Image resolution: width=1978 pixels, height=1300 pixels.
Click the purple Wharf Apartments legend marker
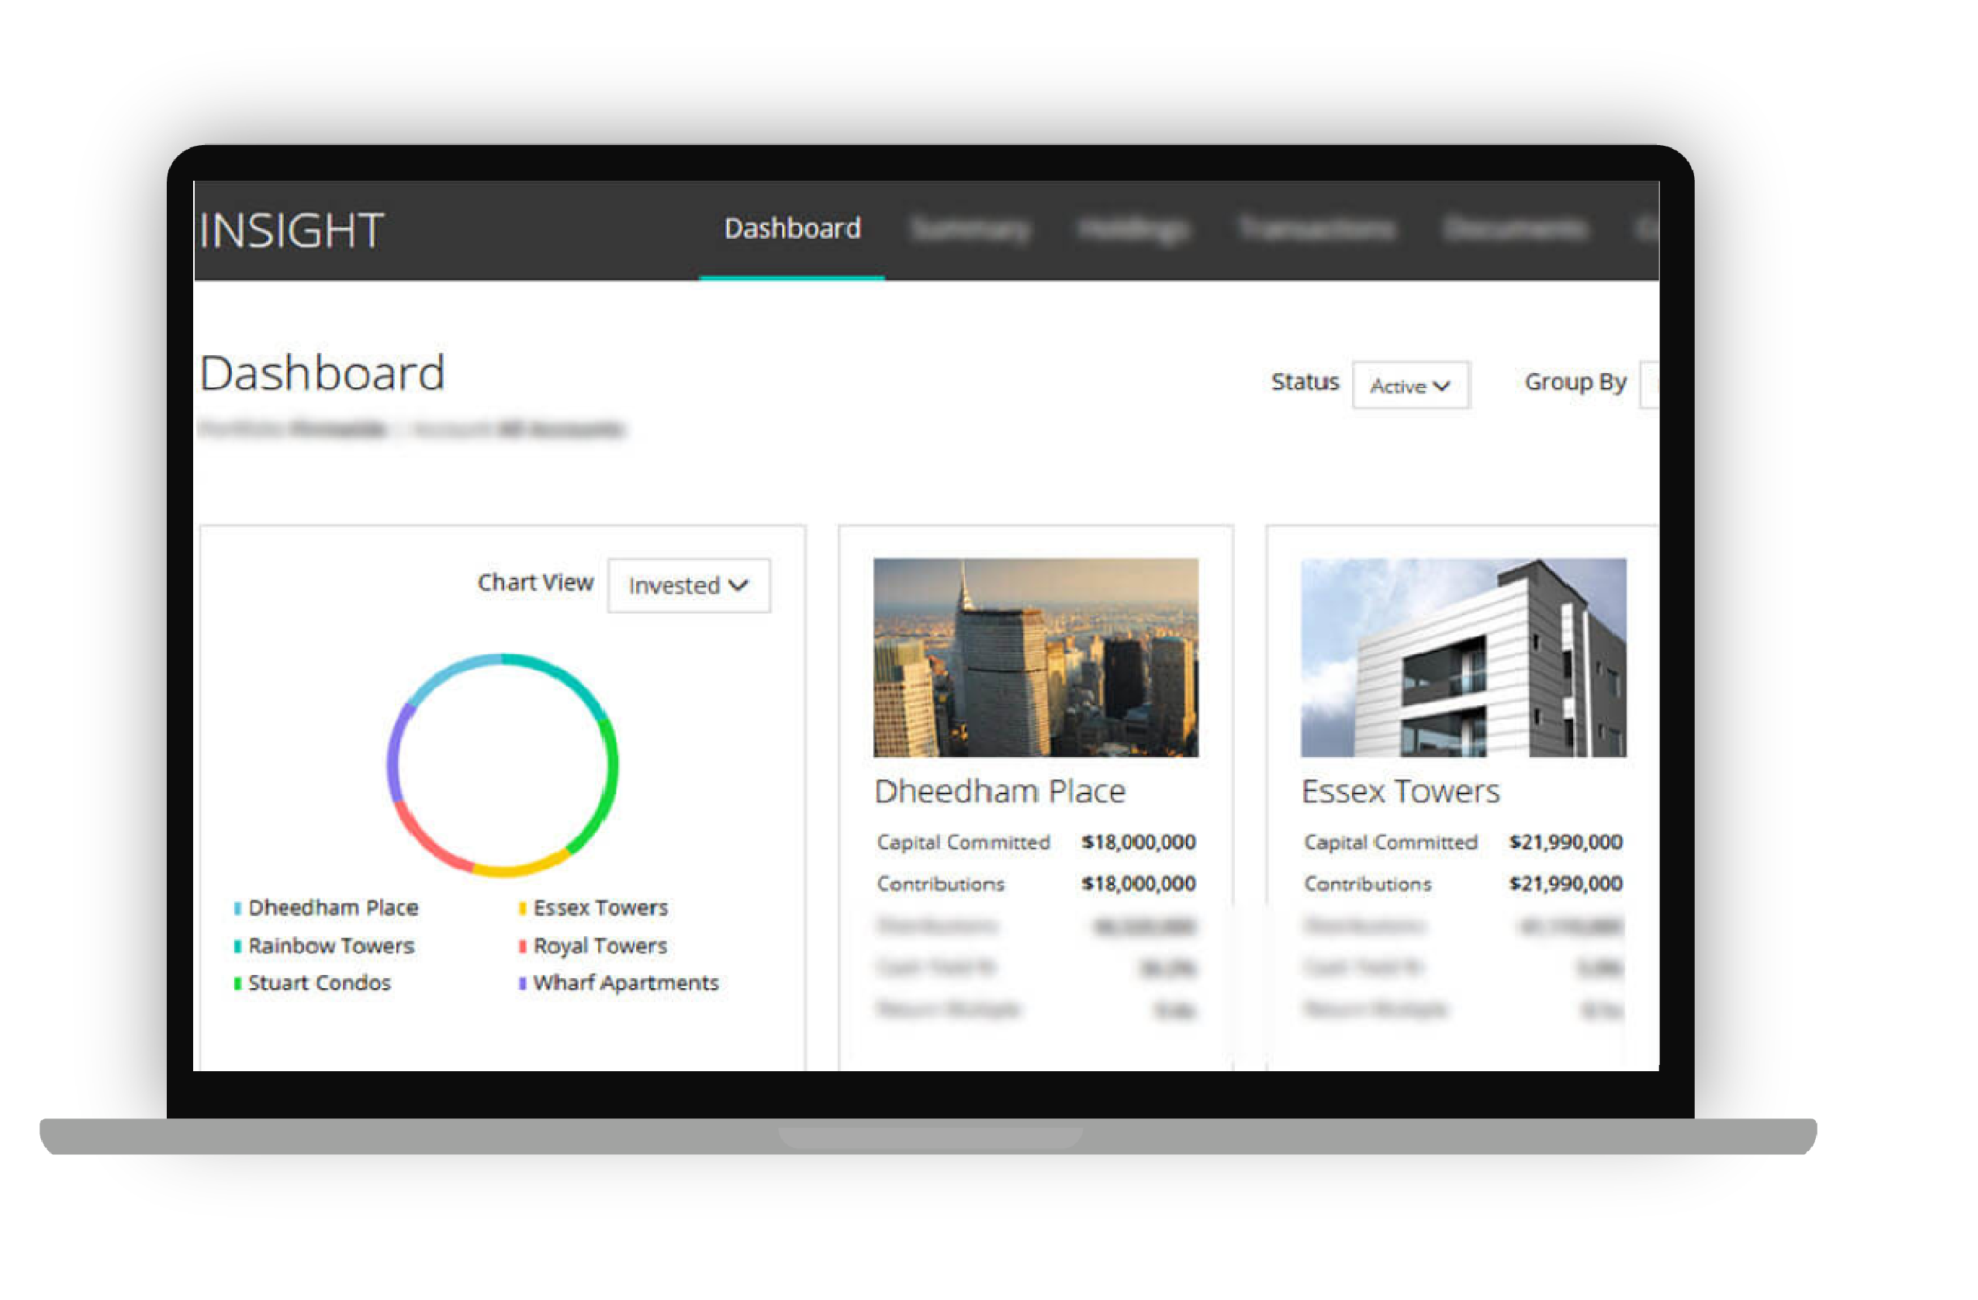[x=522, y=983]
